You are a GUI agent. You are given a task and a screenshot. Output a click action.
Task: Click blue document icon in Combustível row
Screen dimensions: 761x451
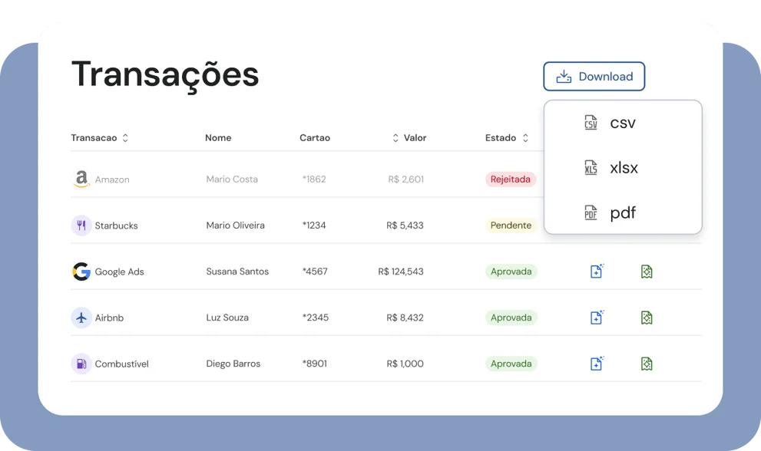tap(596, 364)
